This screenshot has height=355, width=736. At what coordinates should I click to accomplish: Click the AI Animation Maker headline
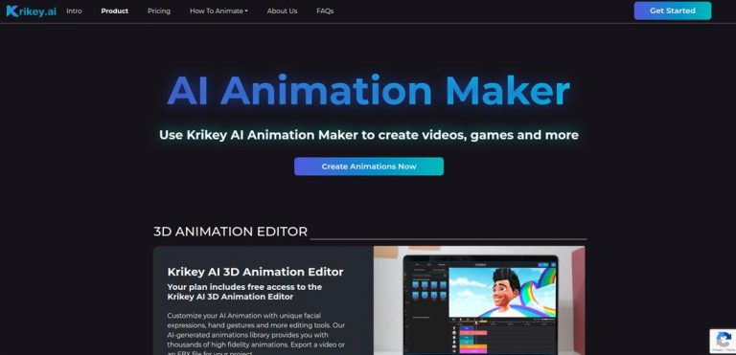point(368,91)
